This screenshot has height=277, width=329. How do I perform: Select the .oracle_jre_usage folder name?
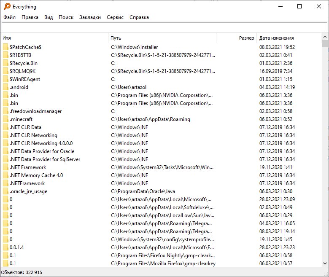tap(29, 191)
